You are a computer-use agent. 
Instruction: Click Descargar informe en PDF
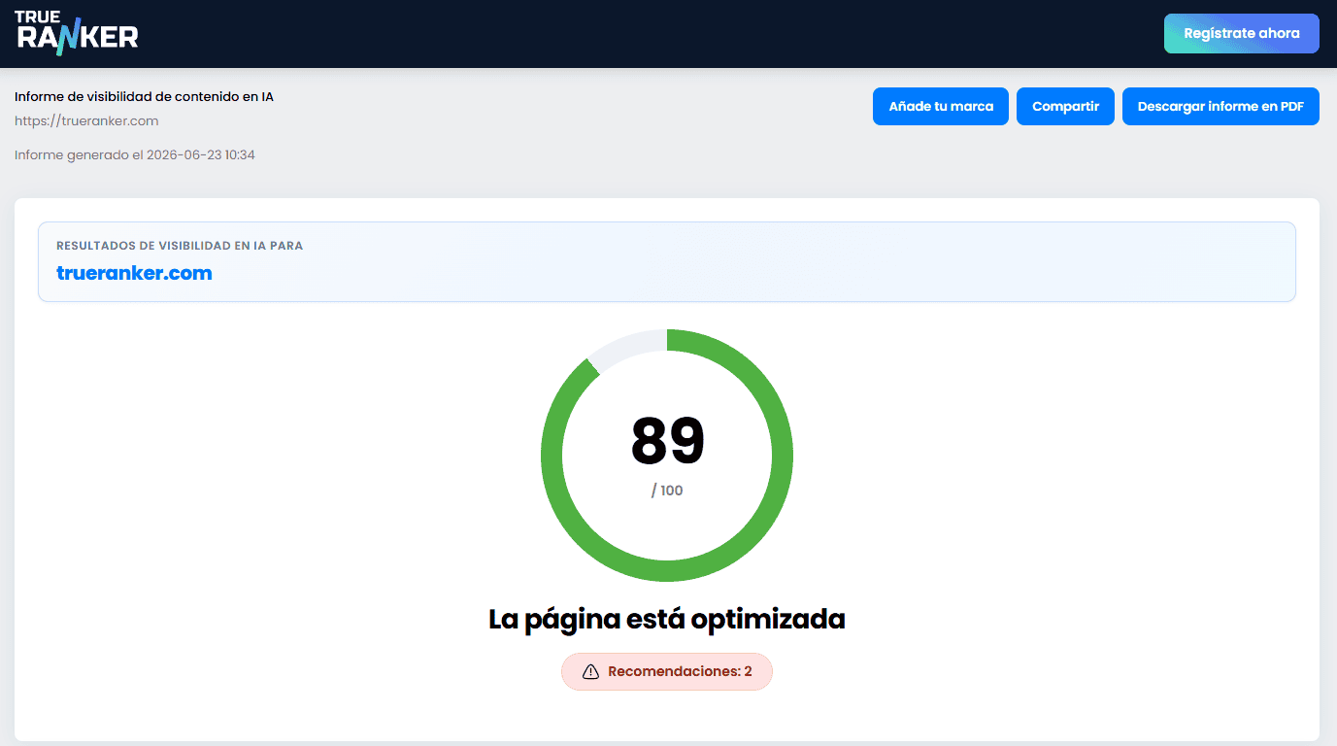(1220, 107)
